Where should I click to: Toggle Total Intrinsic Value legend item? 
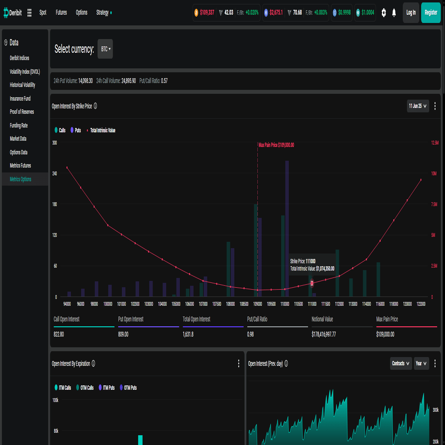click(101, 130)
